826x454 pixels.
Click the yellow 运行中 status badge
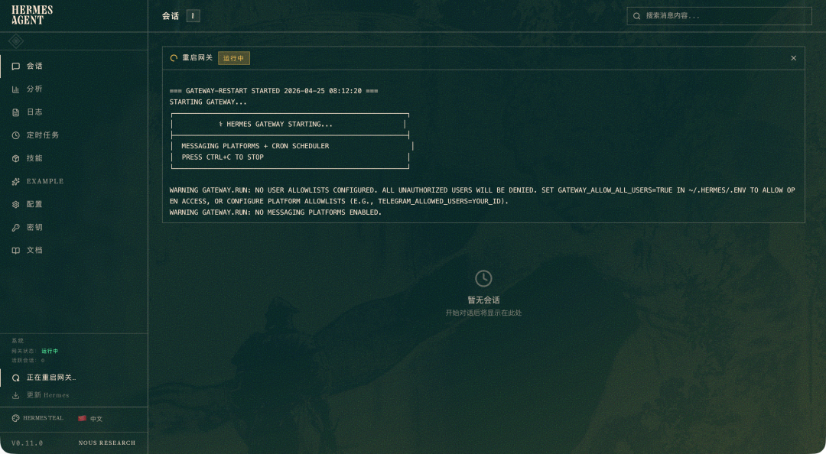point(234,58)
